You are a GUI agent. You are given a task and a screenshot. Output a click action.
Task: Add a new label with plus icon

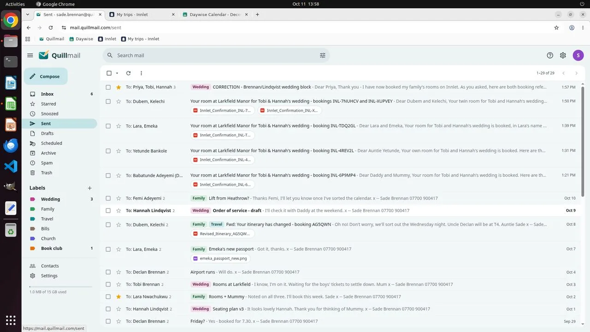point(90,188)
